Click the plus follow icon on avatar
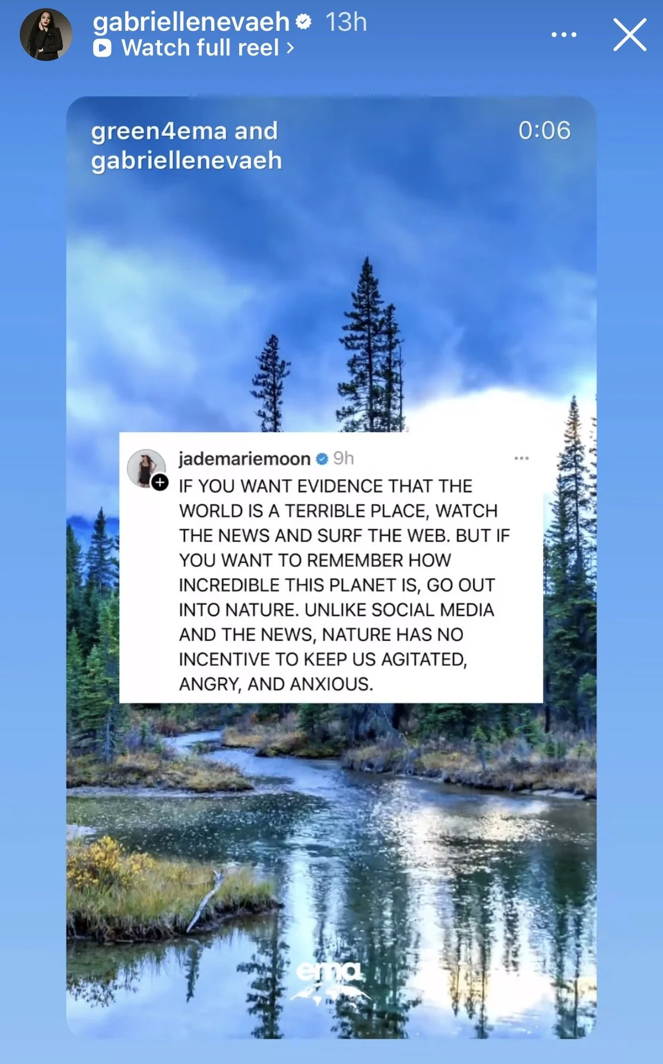This screenshot has height=1064, width=663. tap(160, 483)
